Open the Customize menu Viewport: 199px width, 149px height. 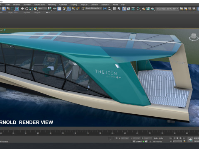(x=63, y=5)
